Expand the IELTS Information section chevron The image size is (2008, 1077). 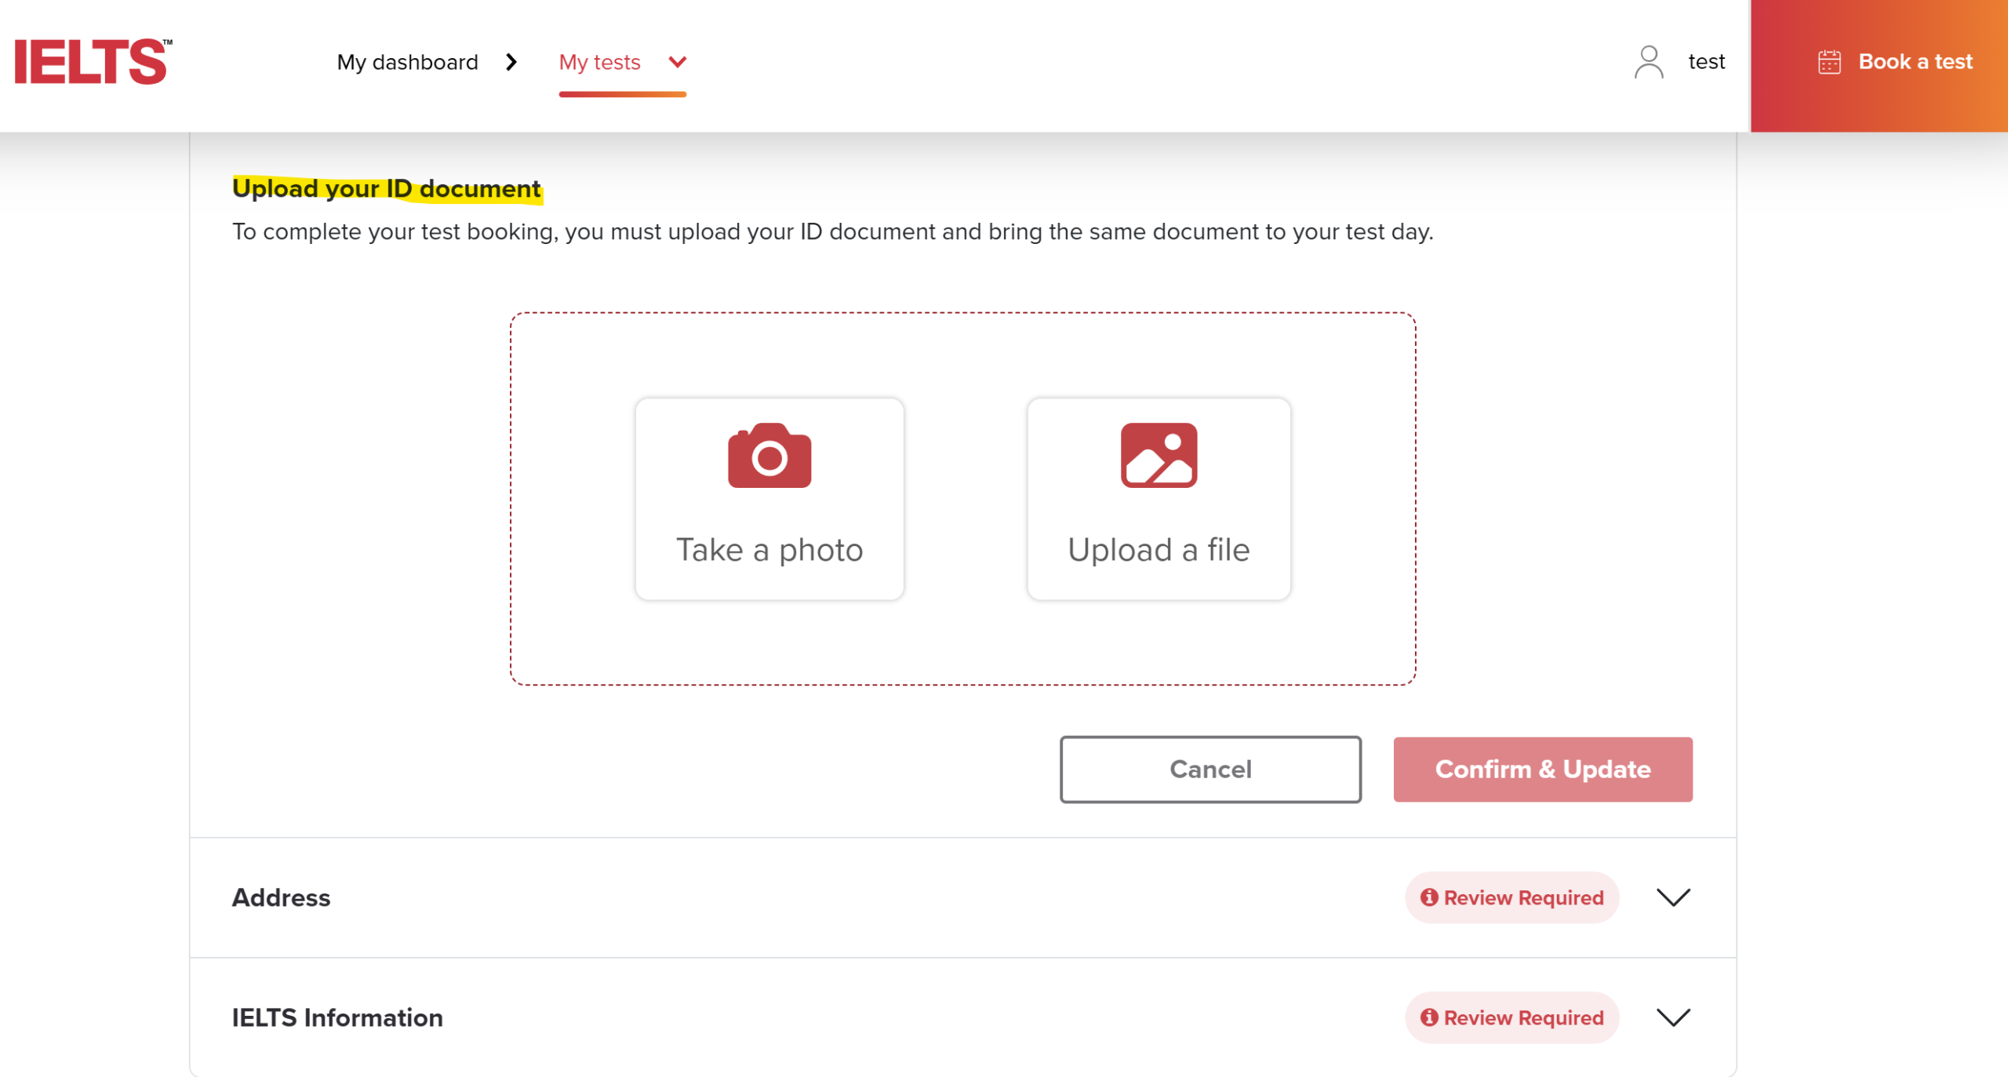click(1672, 1017)
